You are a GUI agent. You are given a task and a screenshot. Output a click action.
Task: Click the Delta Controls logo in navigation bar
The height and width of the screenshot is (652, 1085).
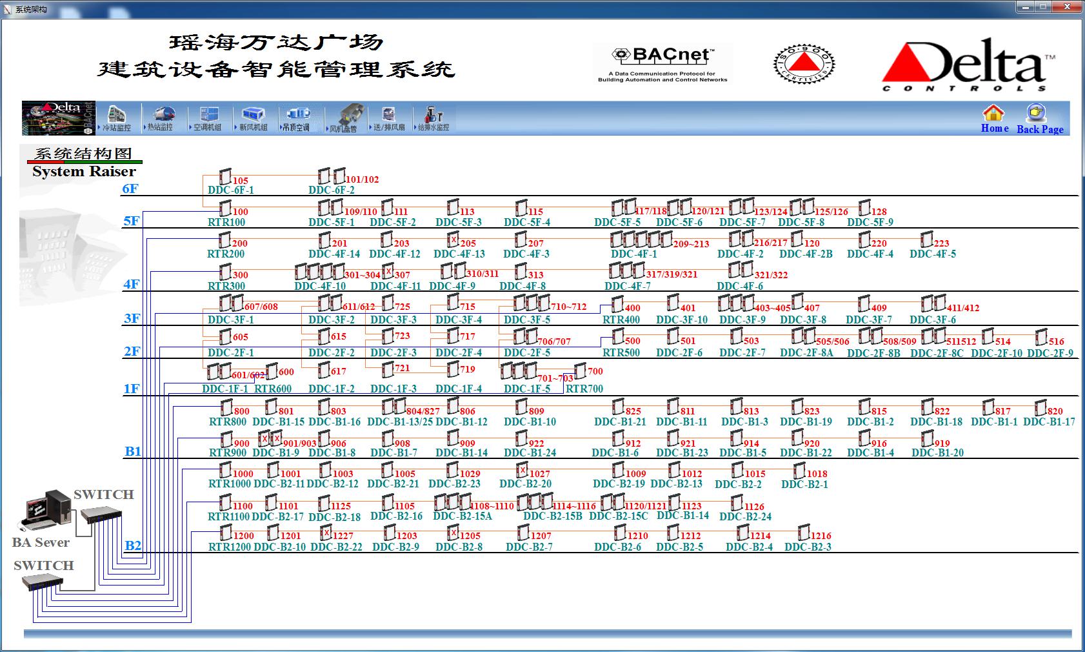point(59,117)
